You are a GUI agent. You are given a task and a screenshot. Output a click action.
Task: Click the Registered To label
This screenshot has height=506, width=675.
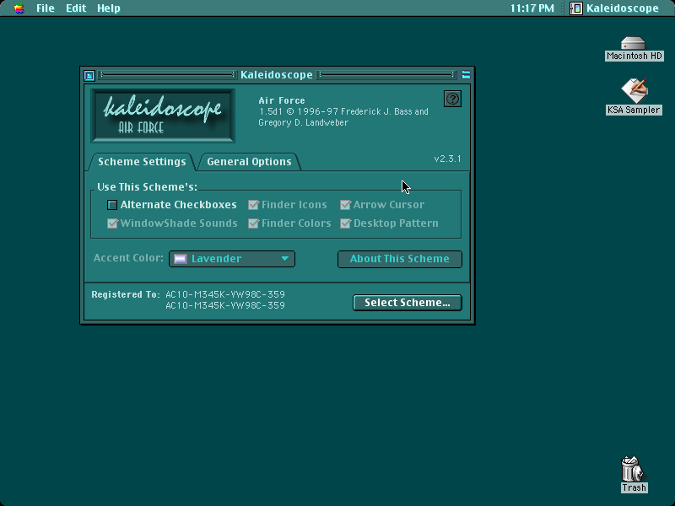coord(125,294)
